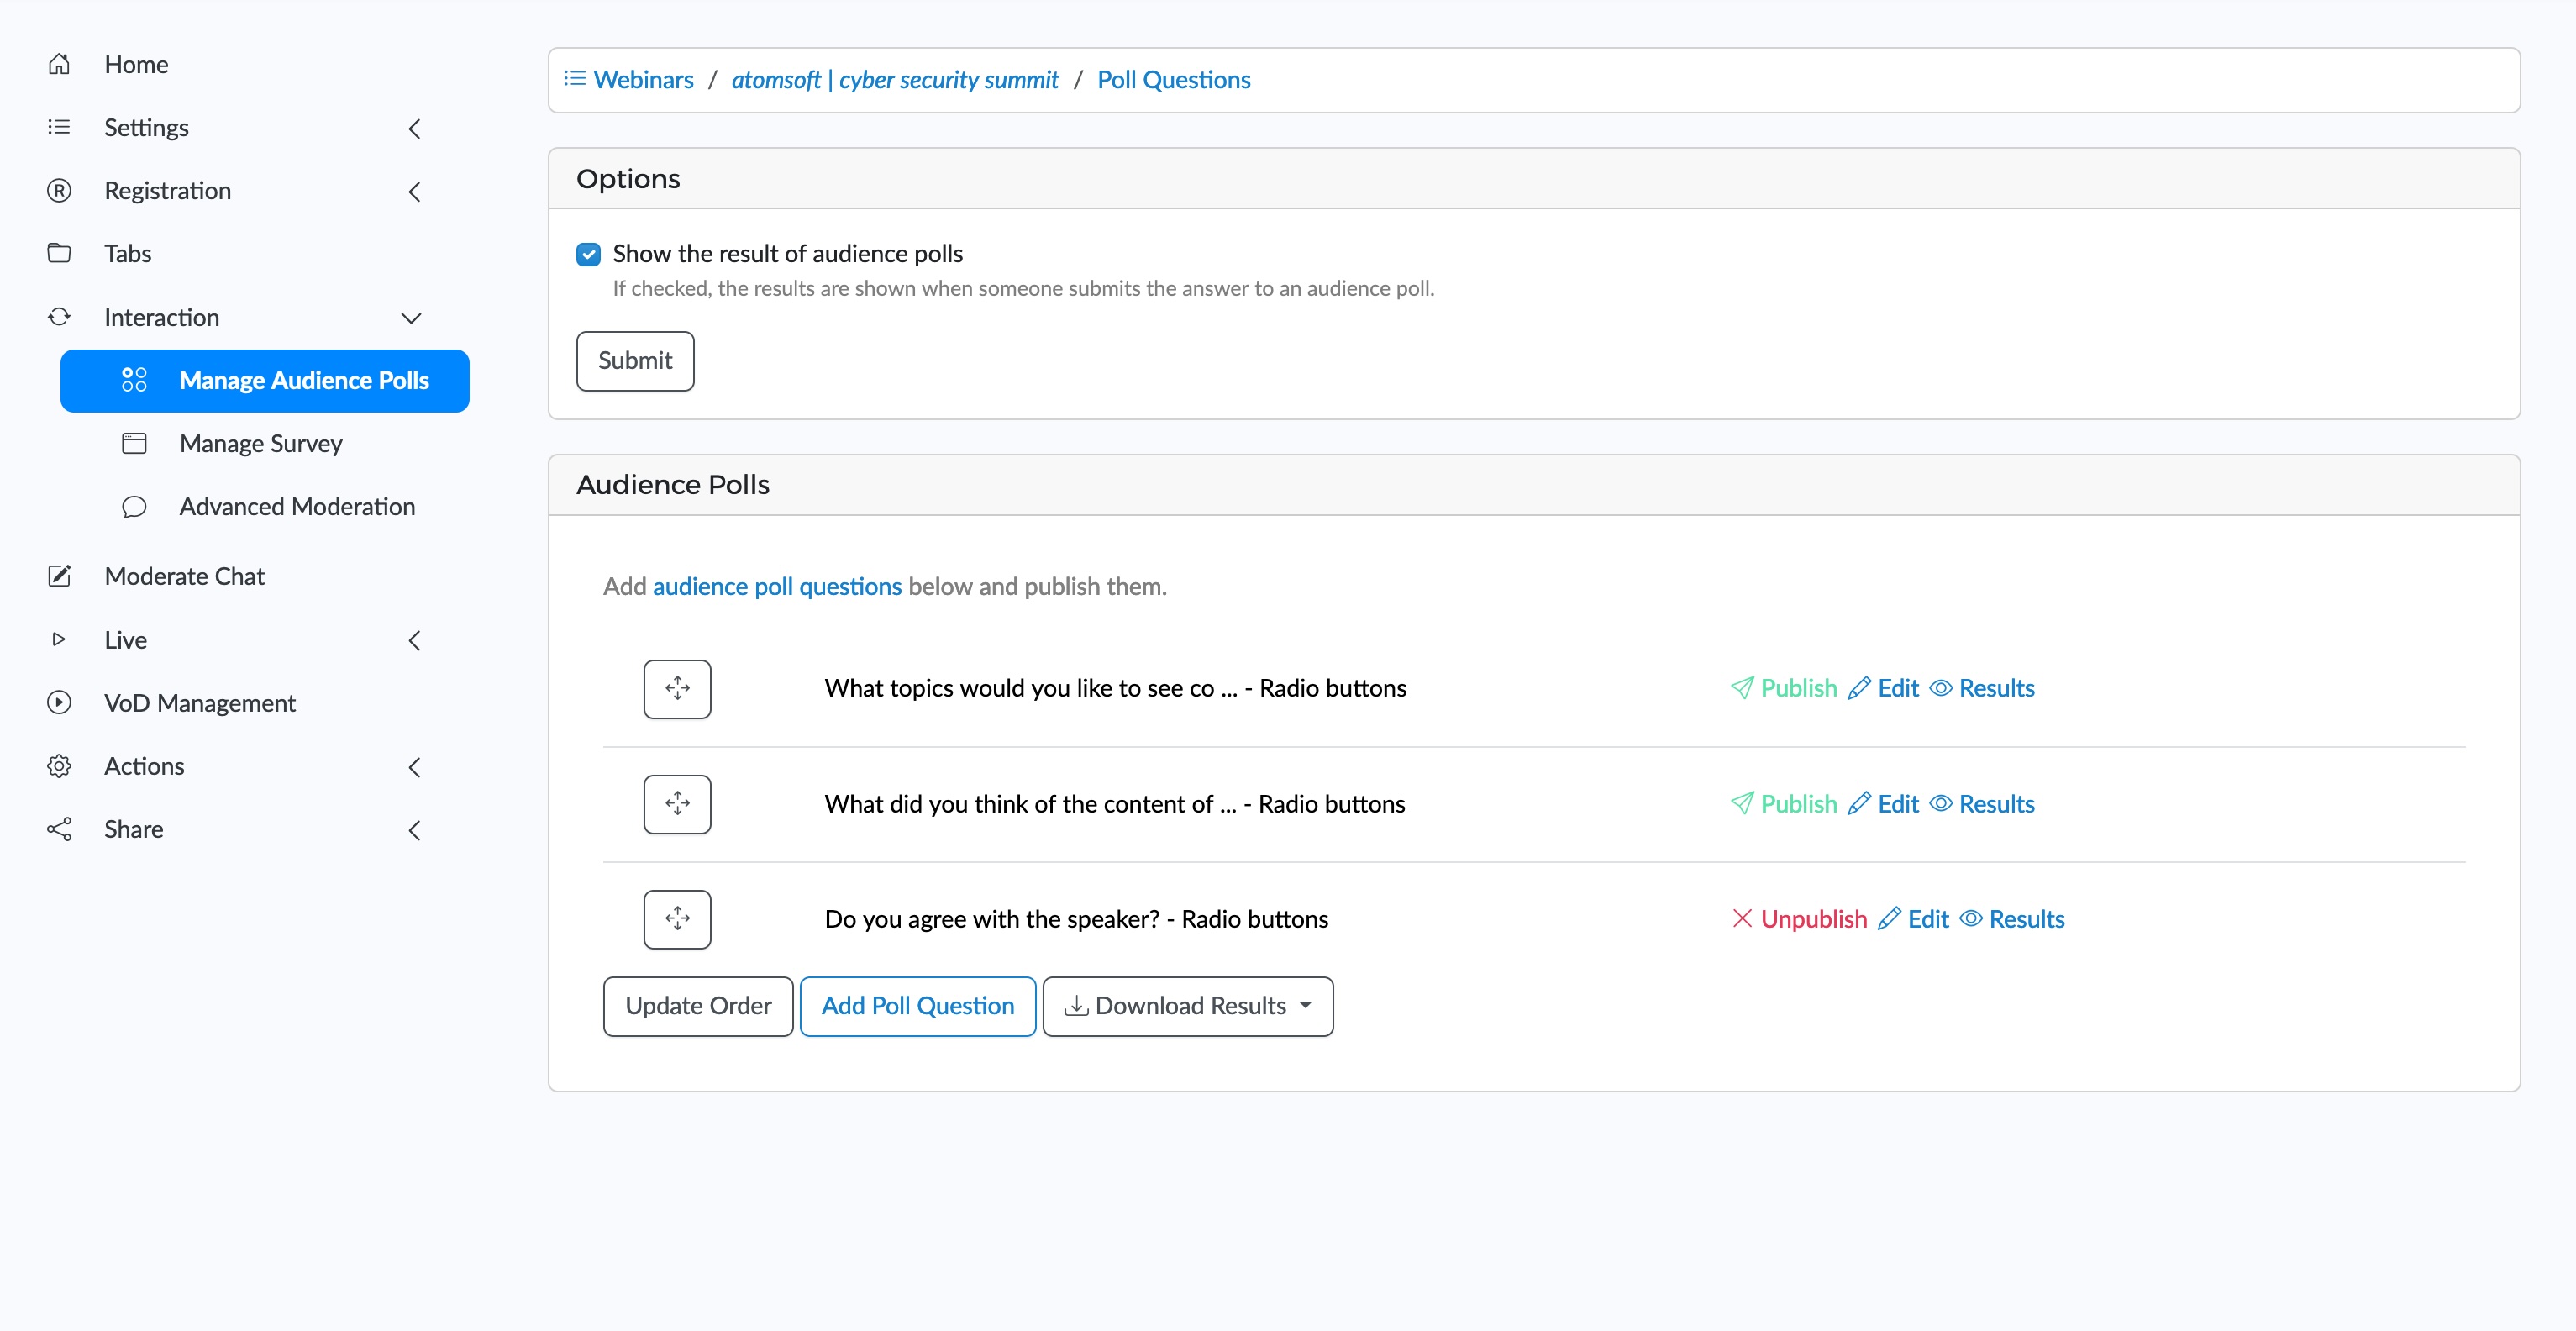Publish the 'What did you think' poll
2576x1331 pixels.
[x=1798, y=804]
